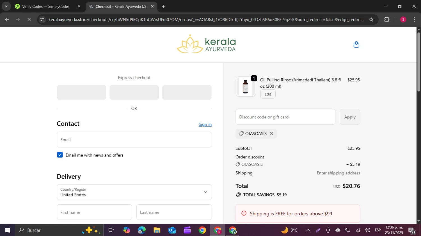Bookmark this page with star icon
The width and height of the screenshot is (421, 236).
click(x=371, y=20)
